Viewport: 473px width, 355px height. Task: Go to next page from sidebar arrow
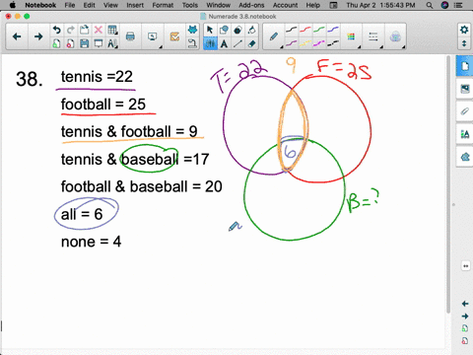point(465,317)
